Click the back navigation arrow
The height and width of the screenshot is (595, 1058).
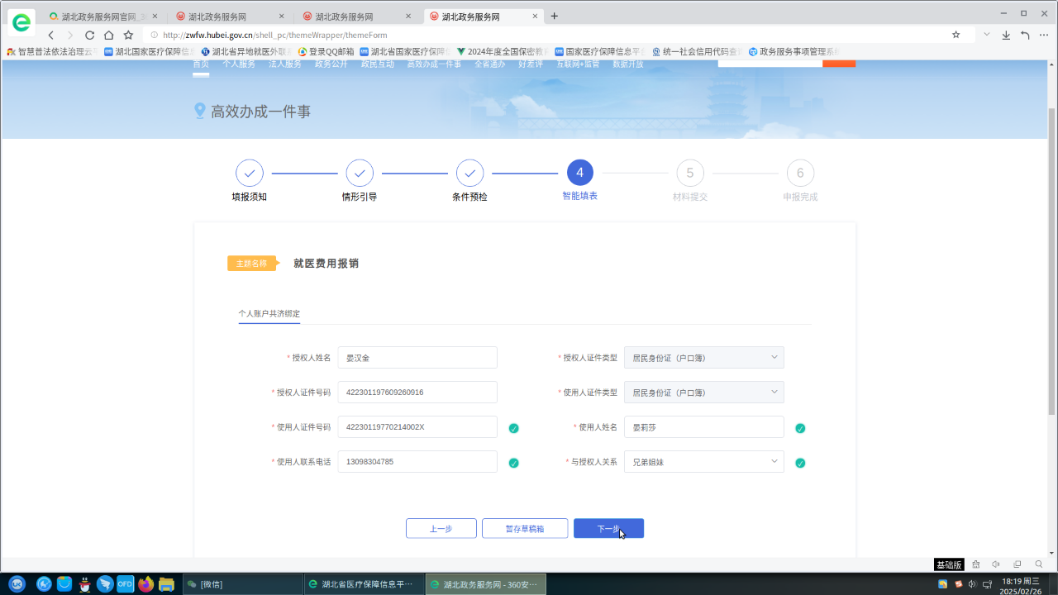coord(51,36)
